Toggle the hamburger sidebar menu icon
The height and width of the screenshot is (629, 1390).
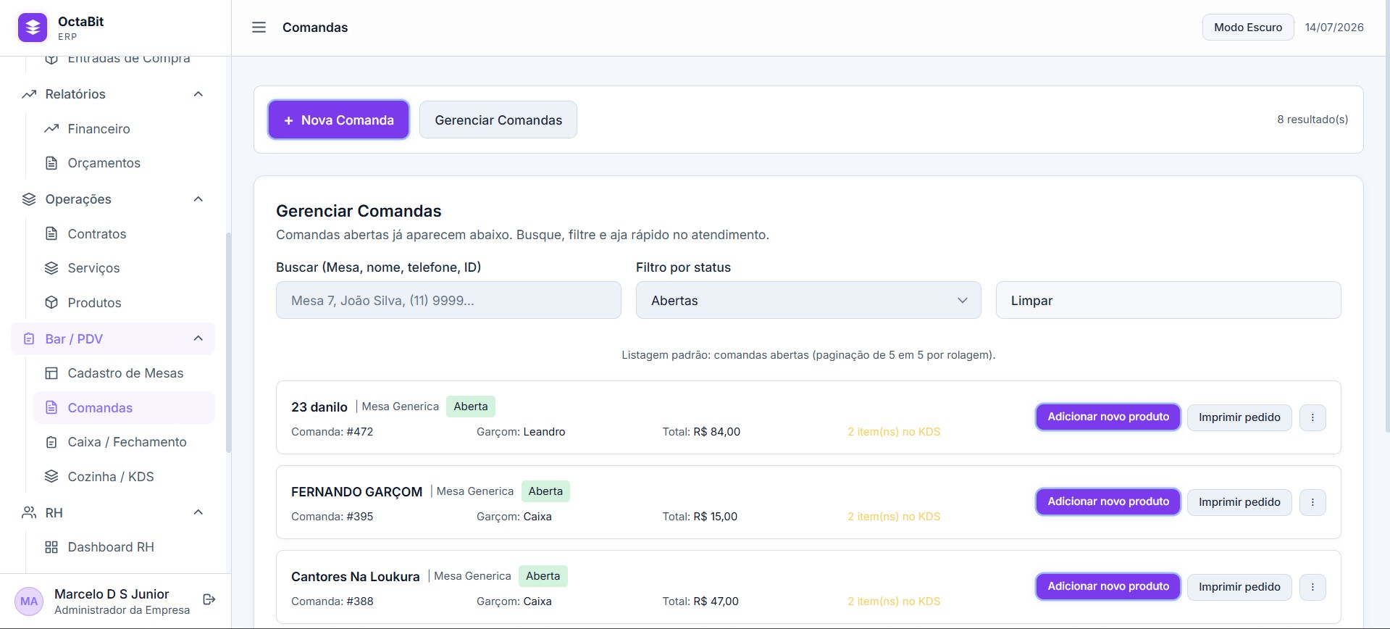point(259,28)
